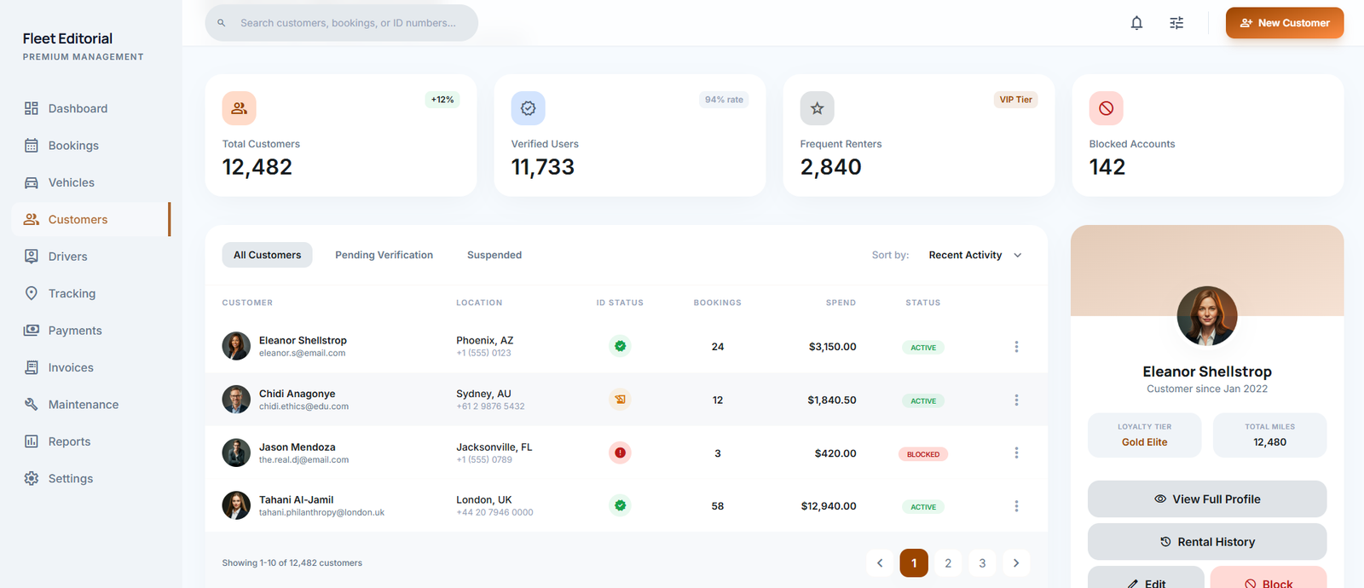Open row options menu for Chidi Anagonye

pos(1016,400)
